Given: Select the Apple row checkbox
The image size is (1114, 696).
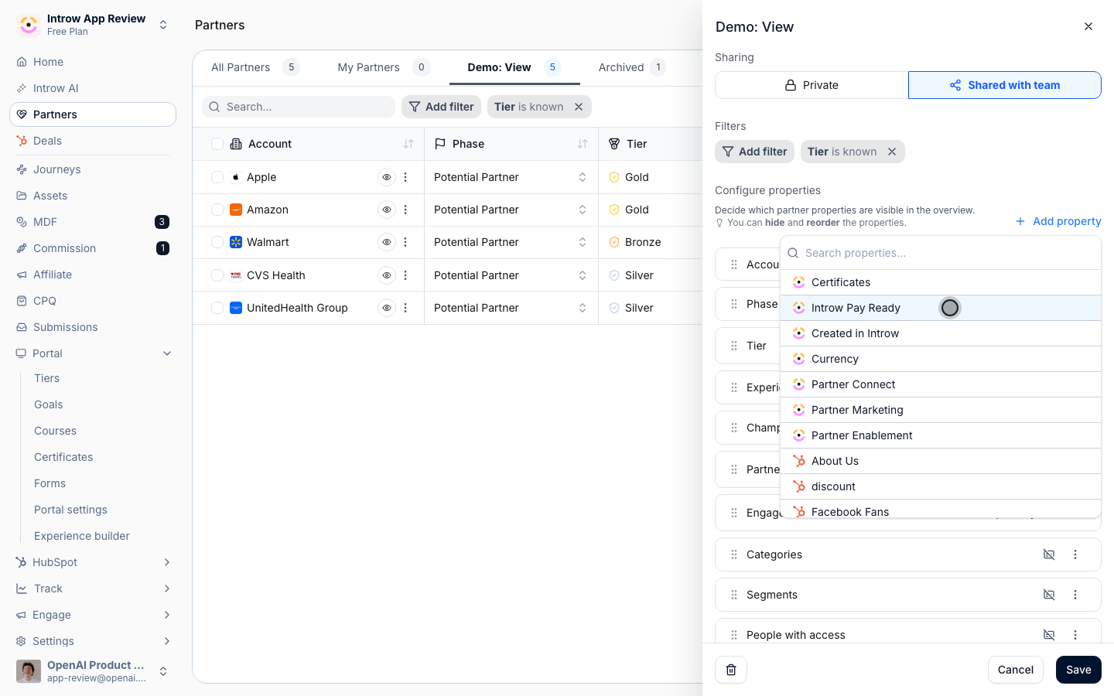Looking at the screenshot, I should pos(217,177).
